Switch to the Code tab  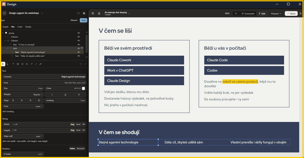point(20,27)
